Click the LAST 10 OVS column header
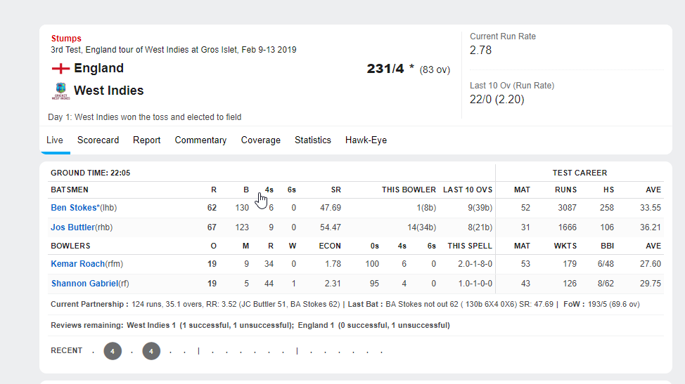The image size is (685, 384). tap(468, 190)
